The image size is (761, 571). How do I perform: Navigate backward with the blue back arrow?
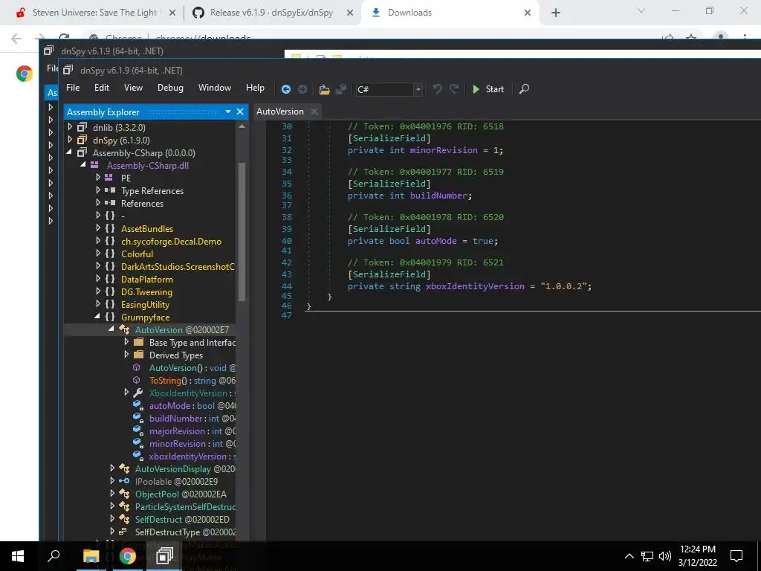(286, 89)
